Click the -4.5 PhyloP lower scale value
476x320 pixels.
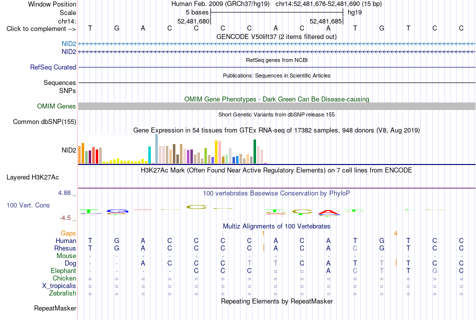coord(65,218)
